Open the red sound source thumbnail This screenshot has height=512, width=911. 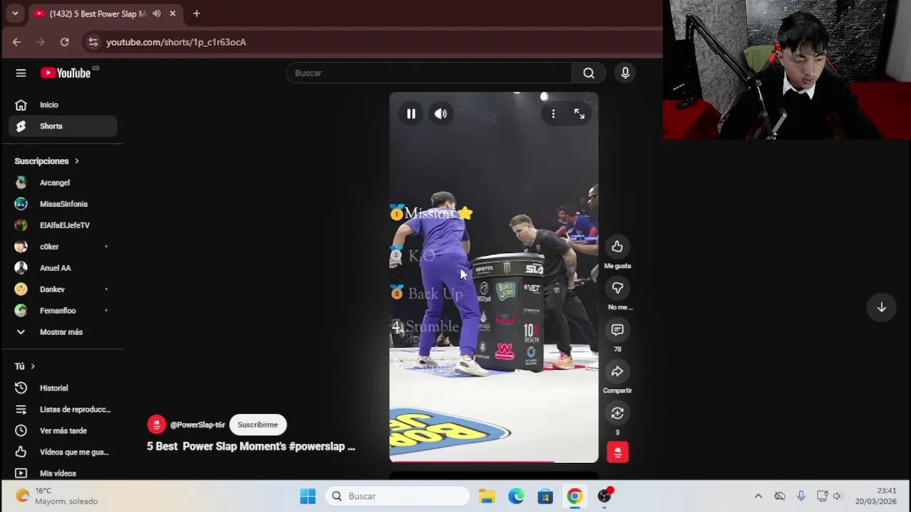pyautogui.click(x=617, y=452)
